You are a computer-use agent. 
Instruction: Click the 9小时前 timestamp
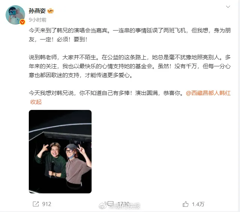point(37,20)
